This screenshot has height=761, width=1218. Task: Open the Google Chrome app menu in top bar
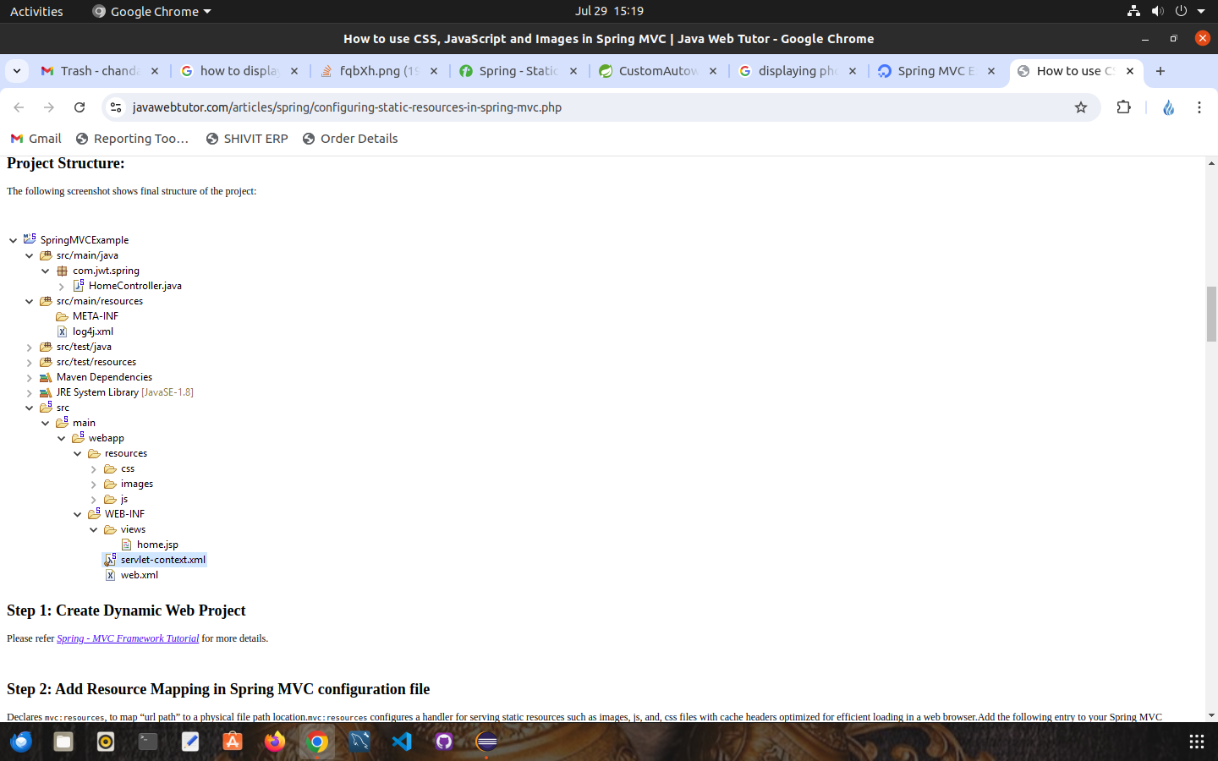152,11
